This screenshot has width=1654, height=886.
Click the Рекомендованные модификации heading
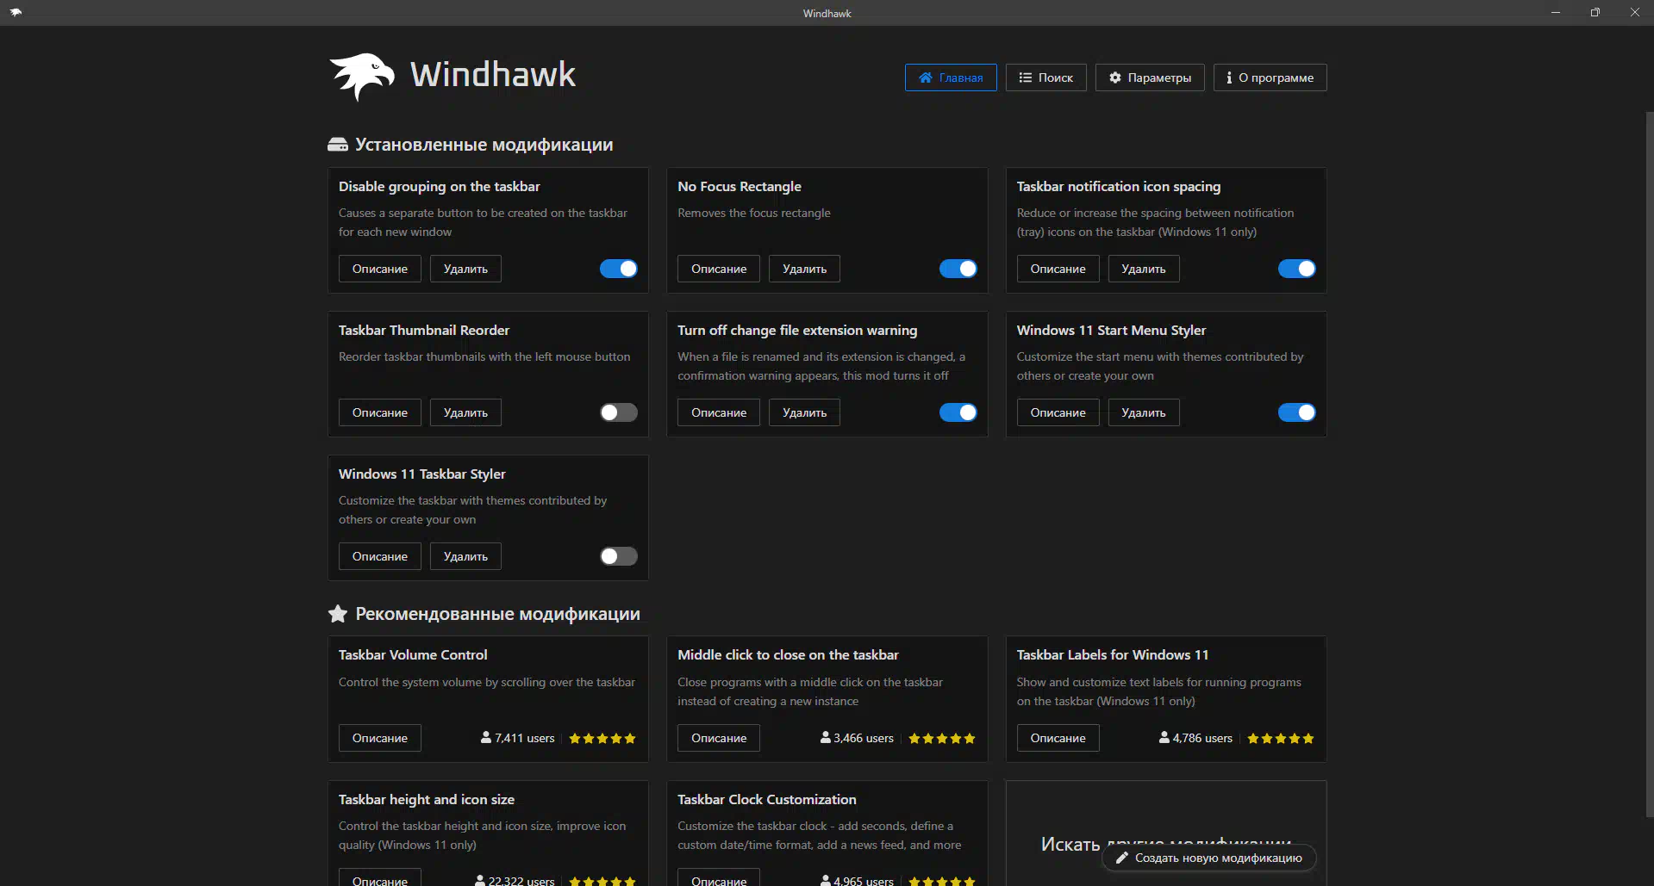498,614
